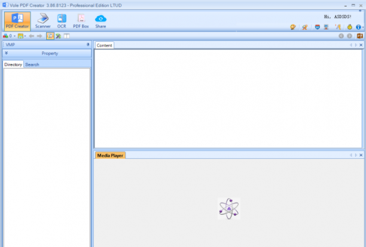Image resolution: width=366 pixels, height=247 pixels.
Task: Toggle the highlighted picture view button
Action: (x=50, y=36)
